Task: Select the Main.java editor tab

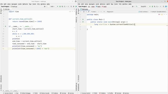Action: 85,9
